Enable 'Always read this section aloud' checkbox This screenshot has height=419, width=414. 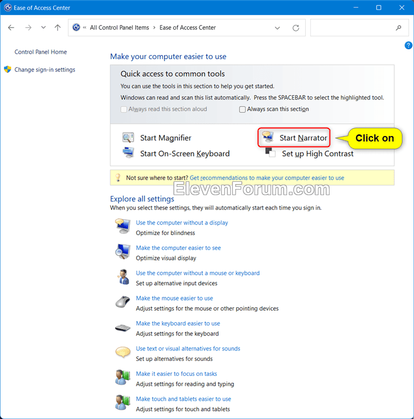tap(124, 109)
